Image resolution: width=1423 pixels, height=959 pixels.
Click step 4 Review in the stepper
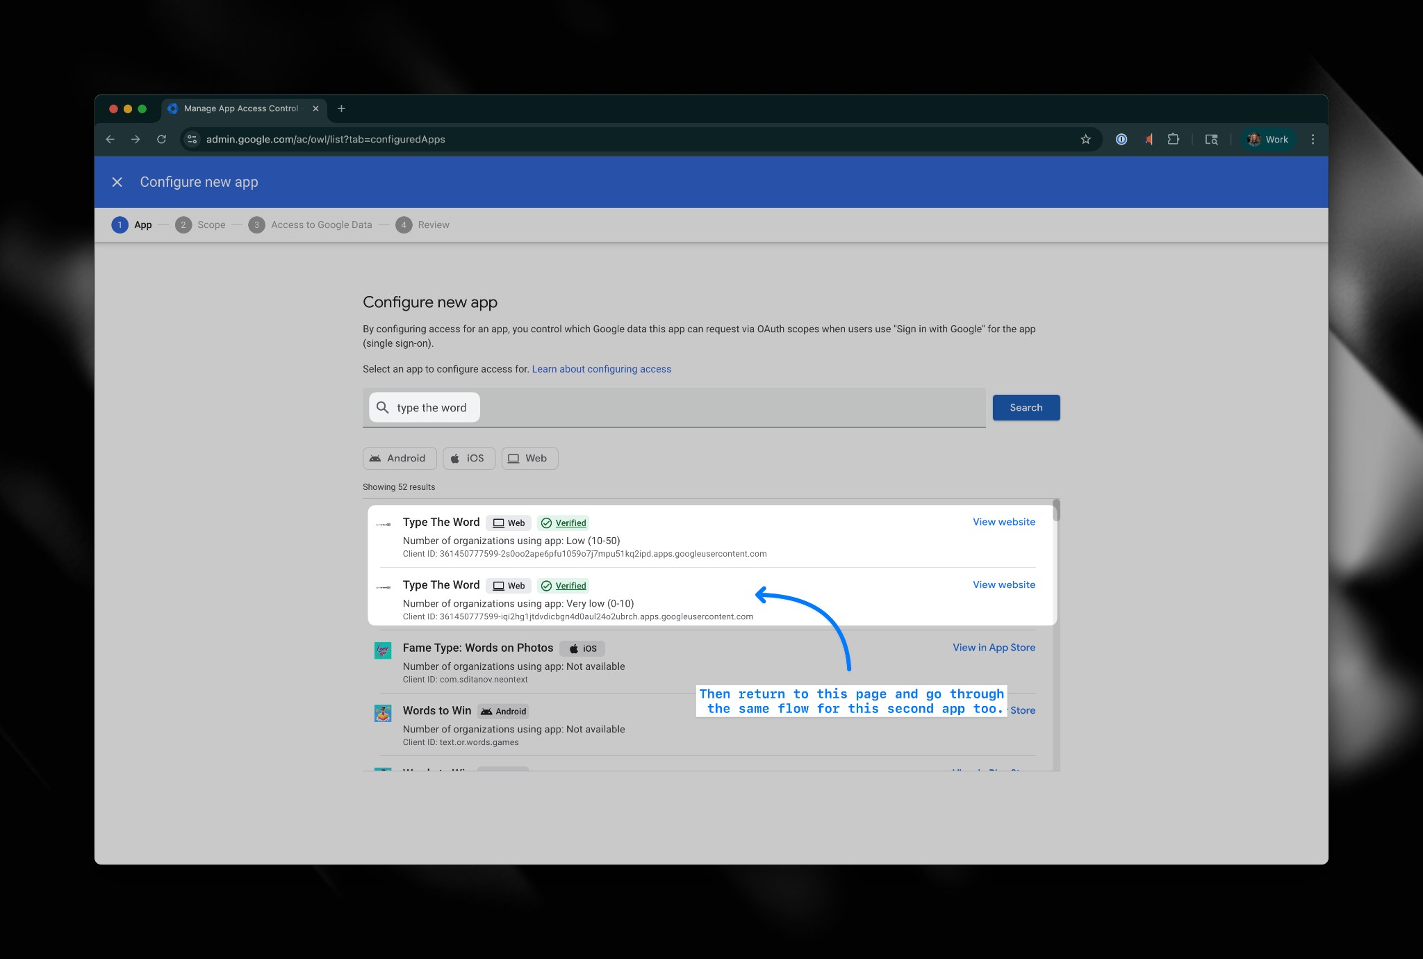pos(422,224)
